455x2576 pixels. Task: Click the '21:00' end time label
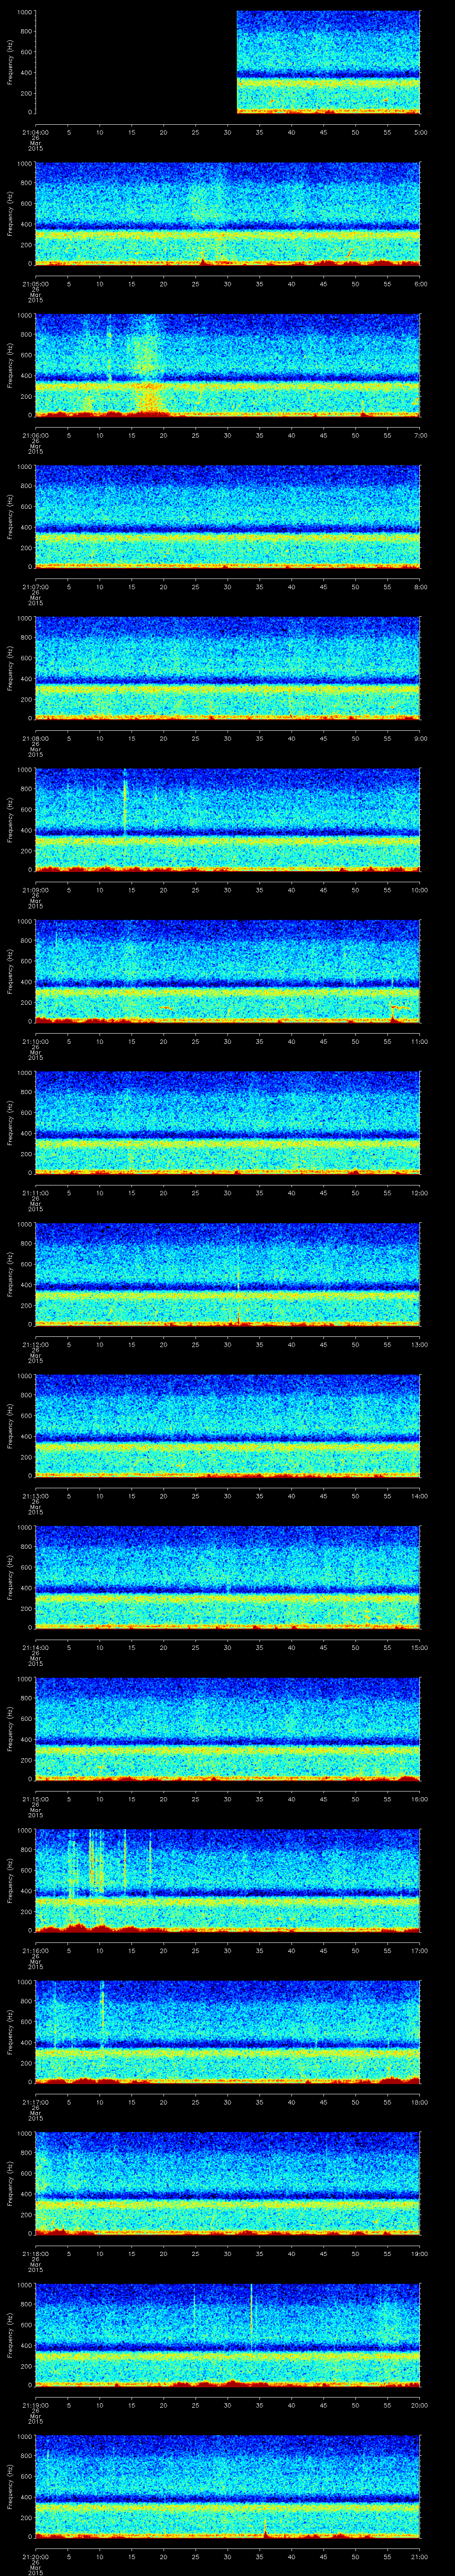(419, 2556)
